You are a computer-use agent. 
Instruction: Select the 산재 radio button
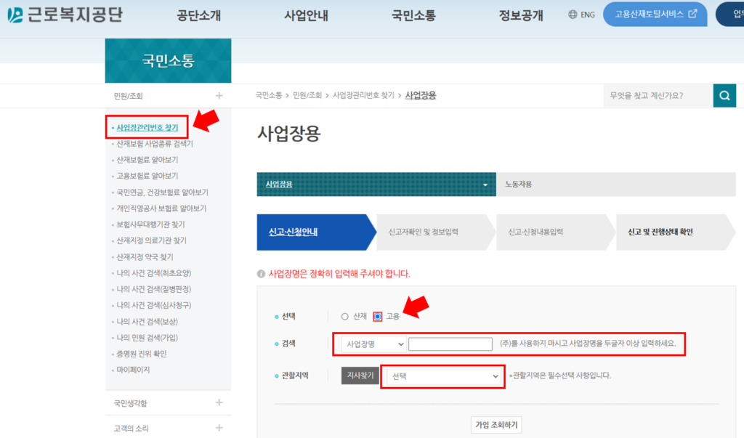345,316
